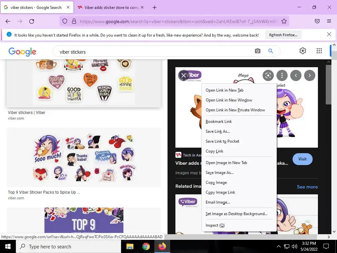
Task: Open the Firefox hamburger menu
Action: (329, 21)
